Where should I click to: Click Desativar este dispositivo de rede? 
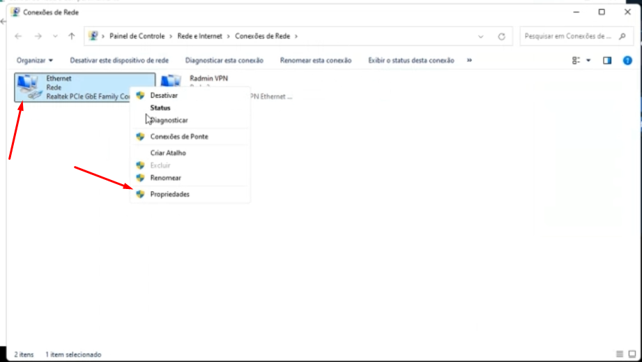tap(119, 61)
